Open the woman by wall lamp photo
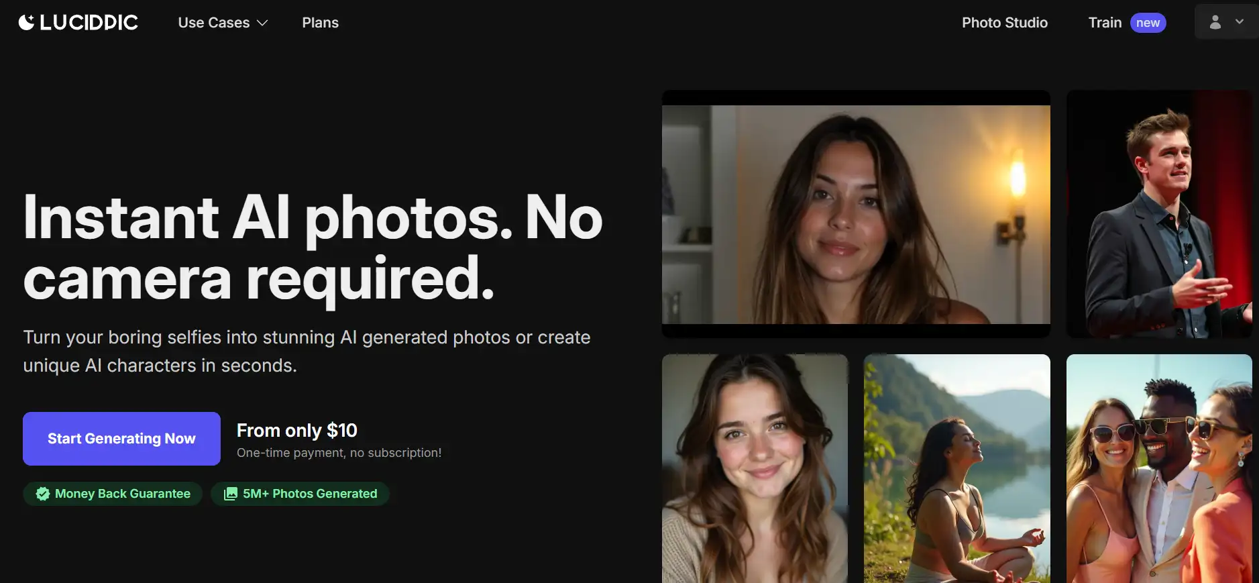Image resolution: width=1259 pixels, height=583 pixels. coord(856,214)
